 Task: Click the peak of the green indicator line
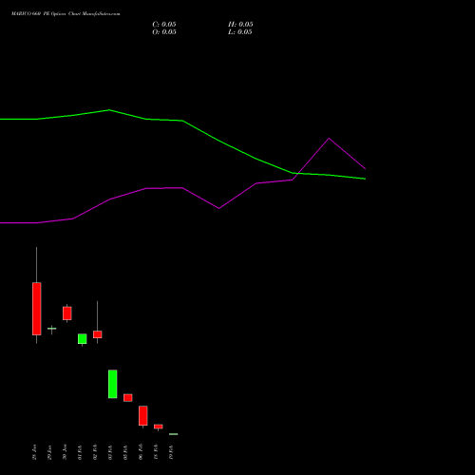(109, 110)
